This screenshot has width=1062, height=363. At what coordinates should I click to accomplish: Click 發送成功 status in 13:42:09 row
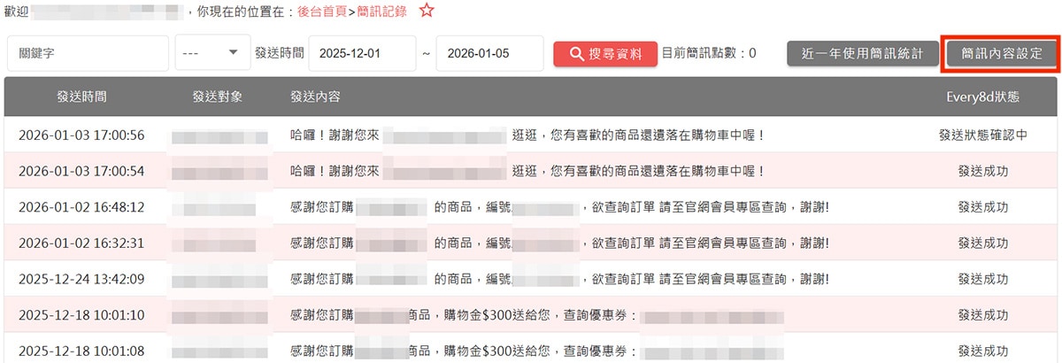tap(982, 279)
